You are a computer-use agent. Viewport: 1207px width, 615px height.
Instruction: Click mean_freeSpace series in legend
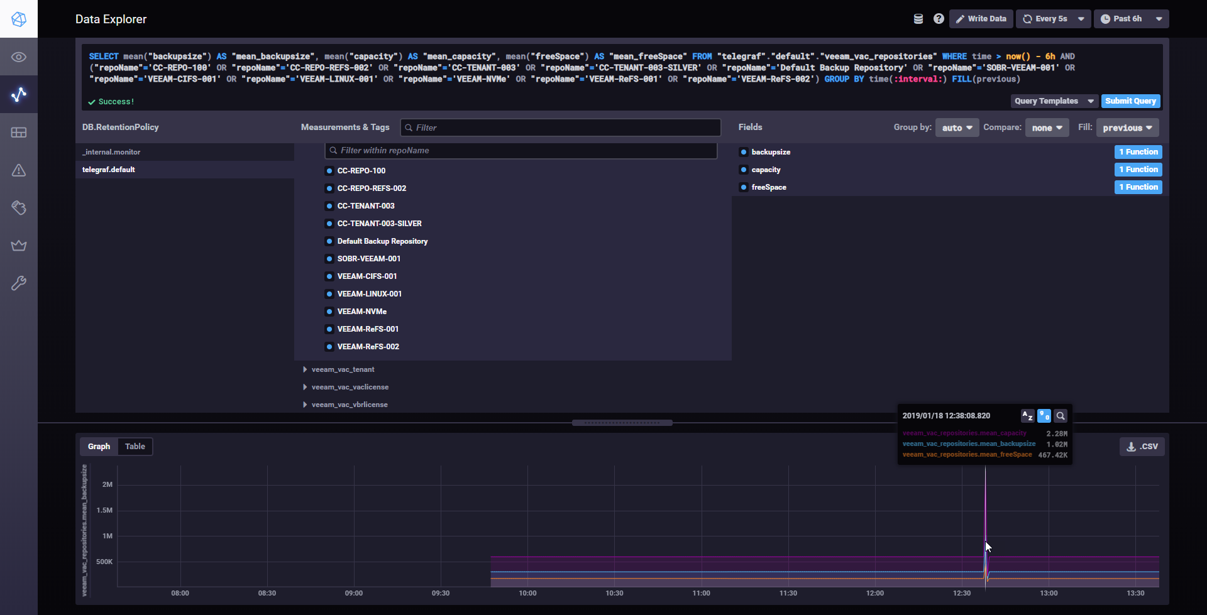tap(967, 455)
